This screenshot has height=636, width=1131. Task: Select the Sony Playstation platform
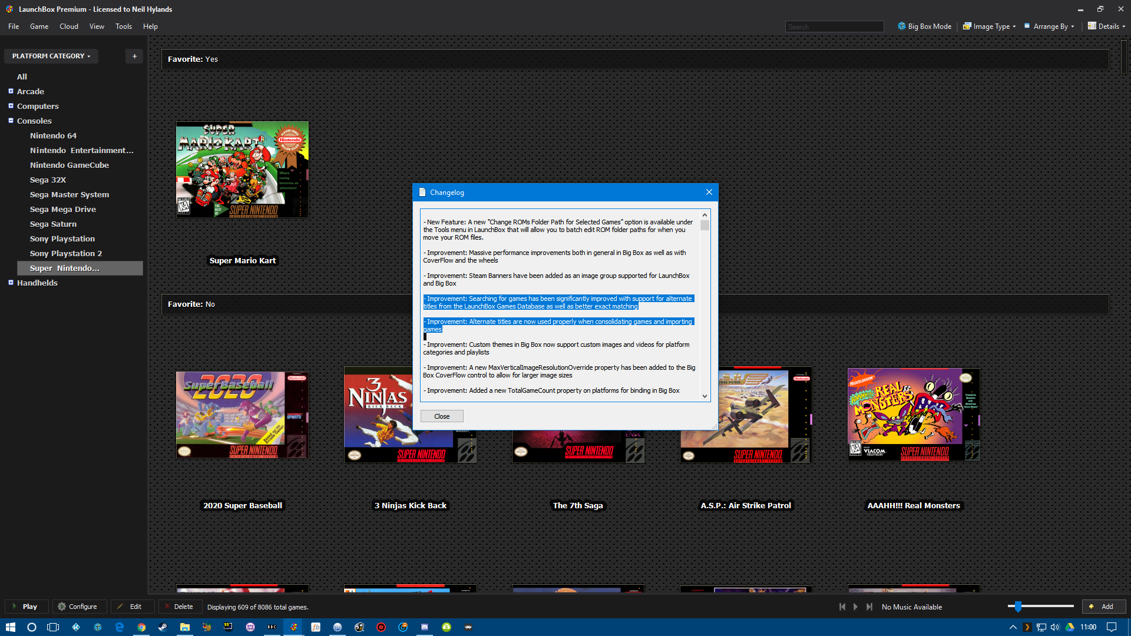62,238
